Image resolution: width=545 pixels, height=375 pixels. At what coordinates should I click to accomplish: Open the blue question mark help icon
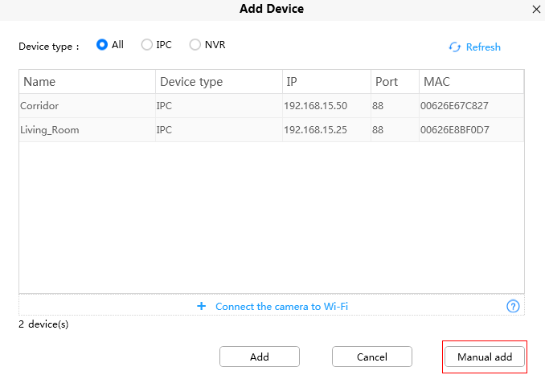pos(513,306)
